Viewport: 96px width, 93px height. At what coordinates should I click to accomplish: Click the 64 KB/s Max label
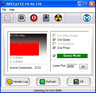point(18,35)
